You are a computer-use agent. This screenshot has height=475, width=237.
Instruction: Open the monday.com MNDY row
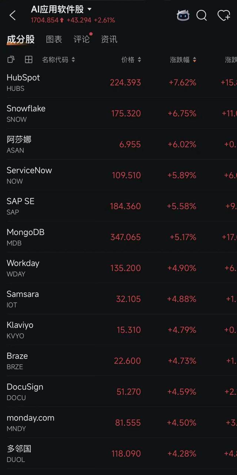[118, 422]
